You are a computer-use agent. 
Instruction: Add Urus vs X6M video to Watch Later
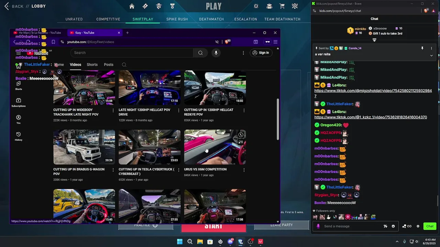click(241, 135)
